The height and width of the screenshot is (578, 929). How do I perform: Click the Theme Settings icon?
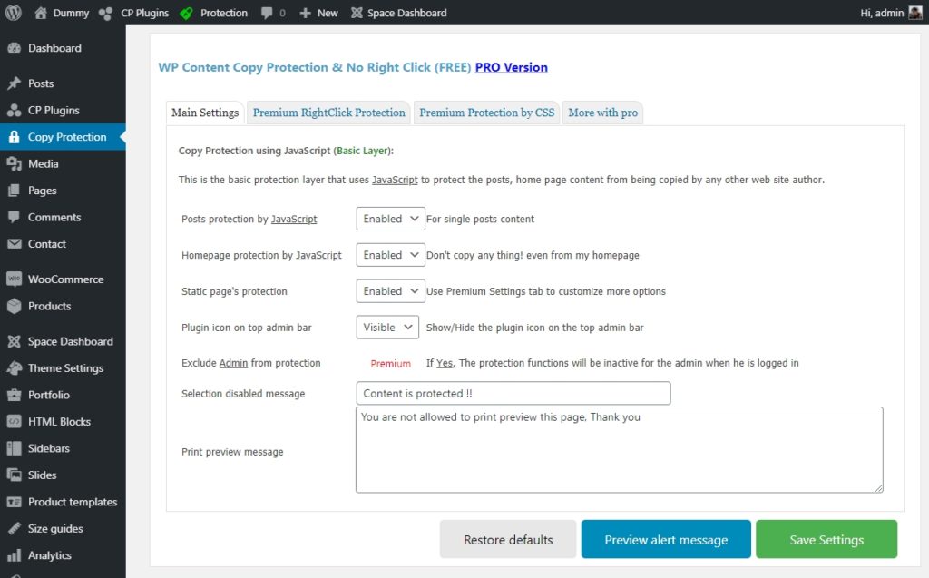tap(15, 368)
